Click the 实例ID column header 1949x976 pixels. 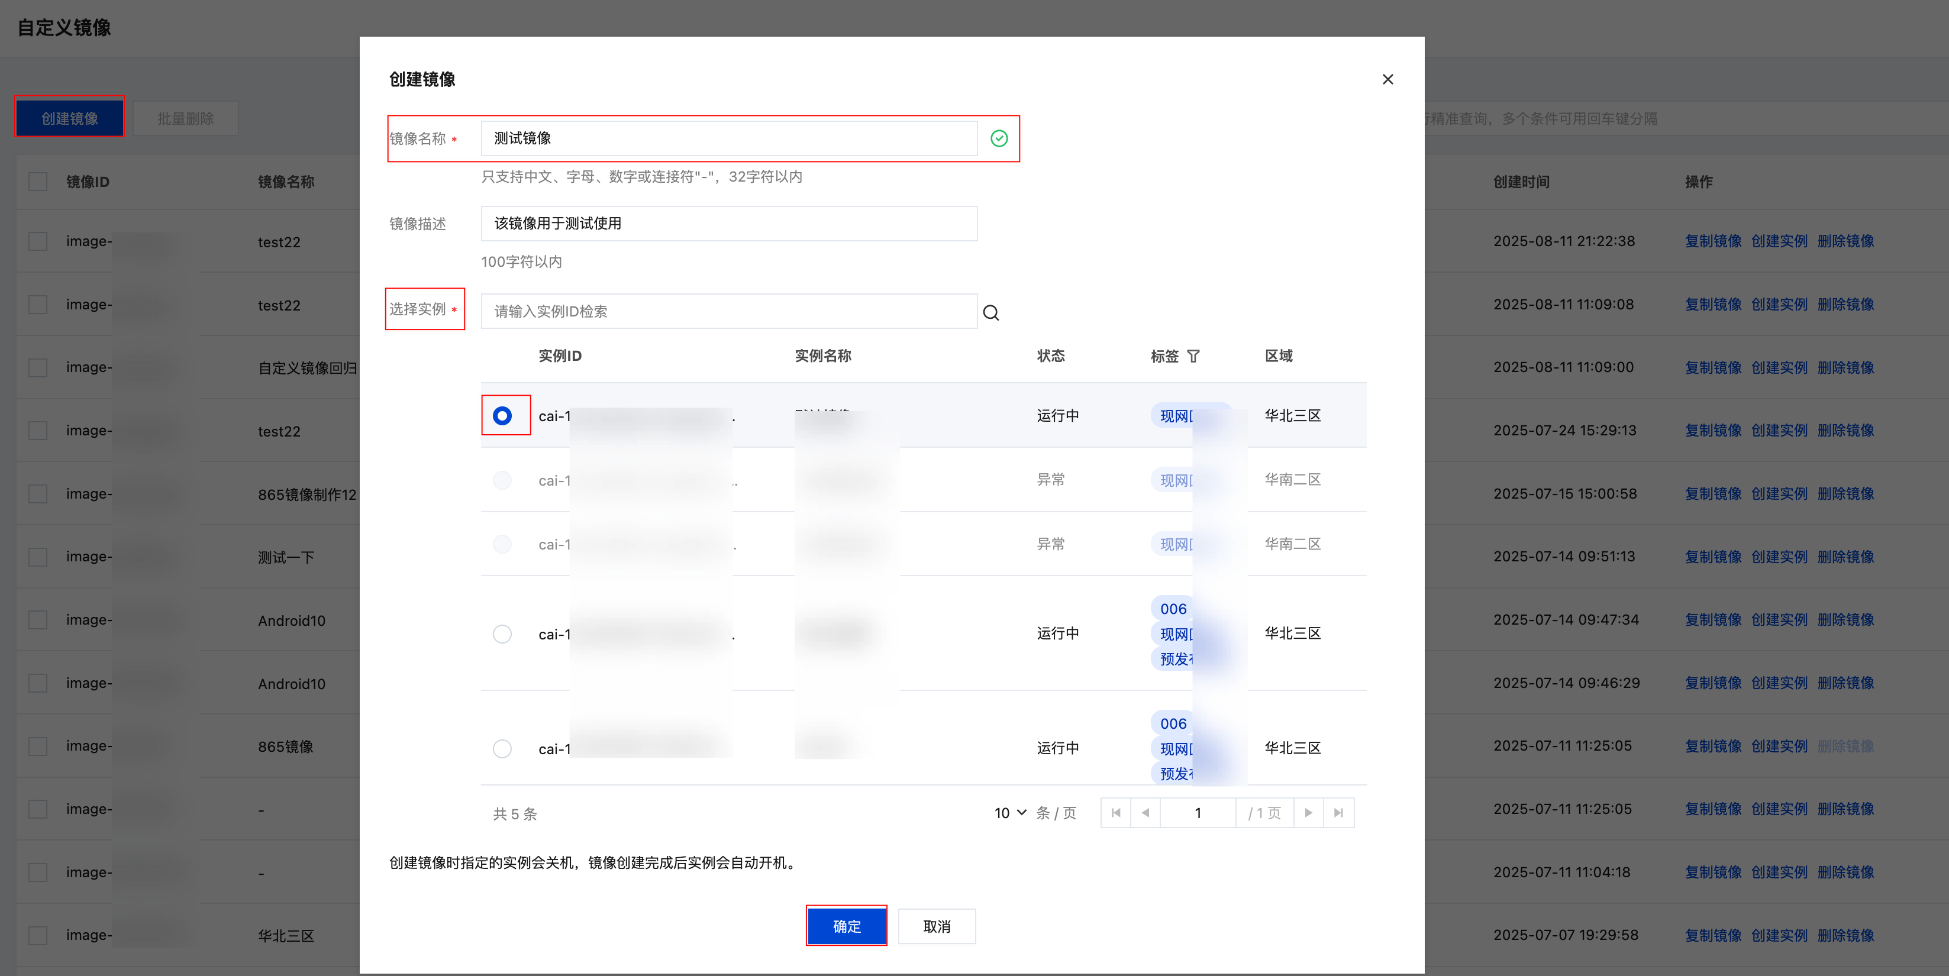pyautogui.click(x=560, y=356)
